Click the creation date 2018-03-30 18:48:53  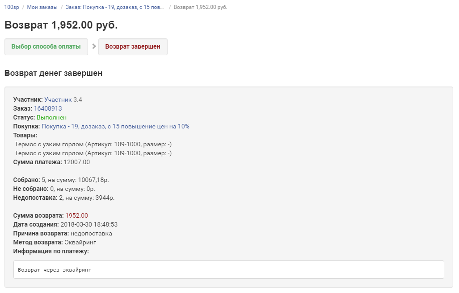tap(89, 224)
